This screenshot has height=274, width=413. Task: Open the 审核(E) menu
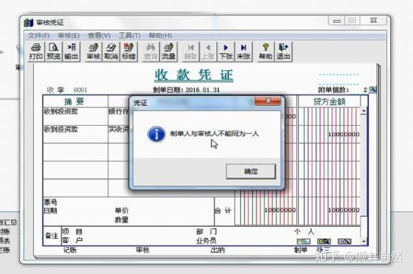(68, 35)
